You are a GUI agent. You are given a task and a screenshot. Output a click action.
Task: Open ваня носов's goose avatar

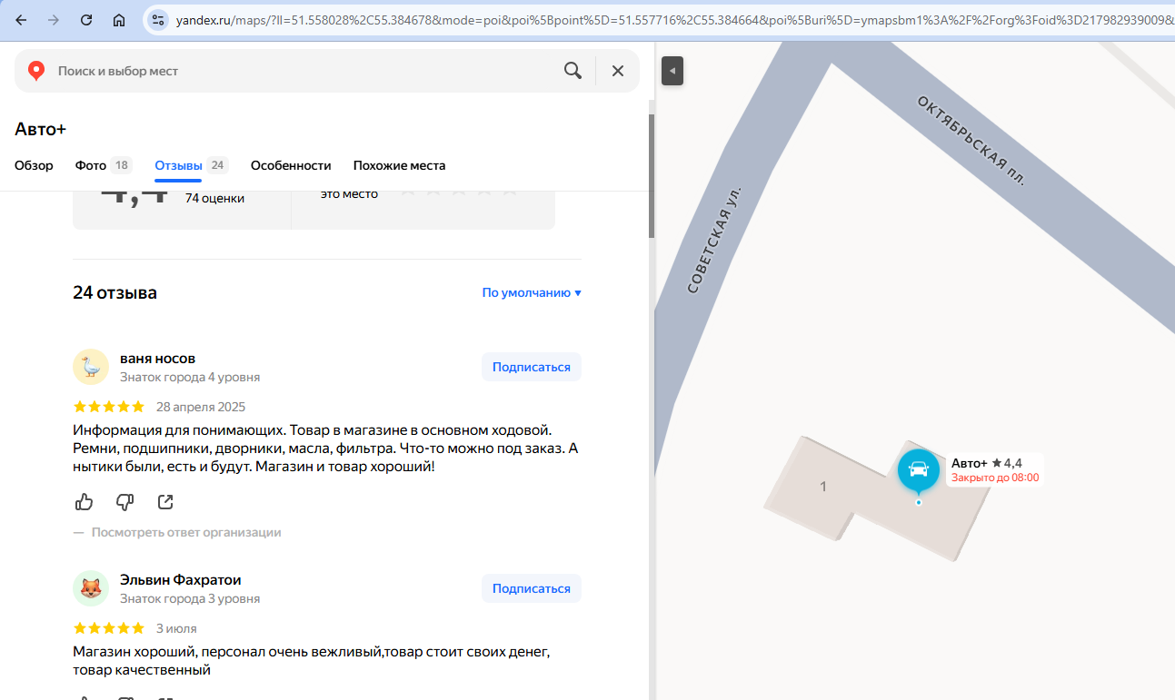pyautogui.click(x=91, y=367)
